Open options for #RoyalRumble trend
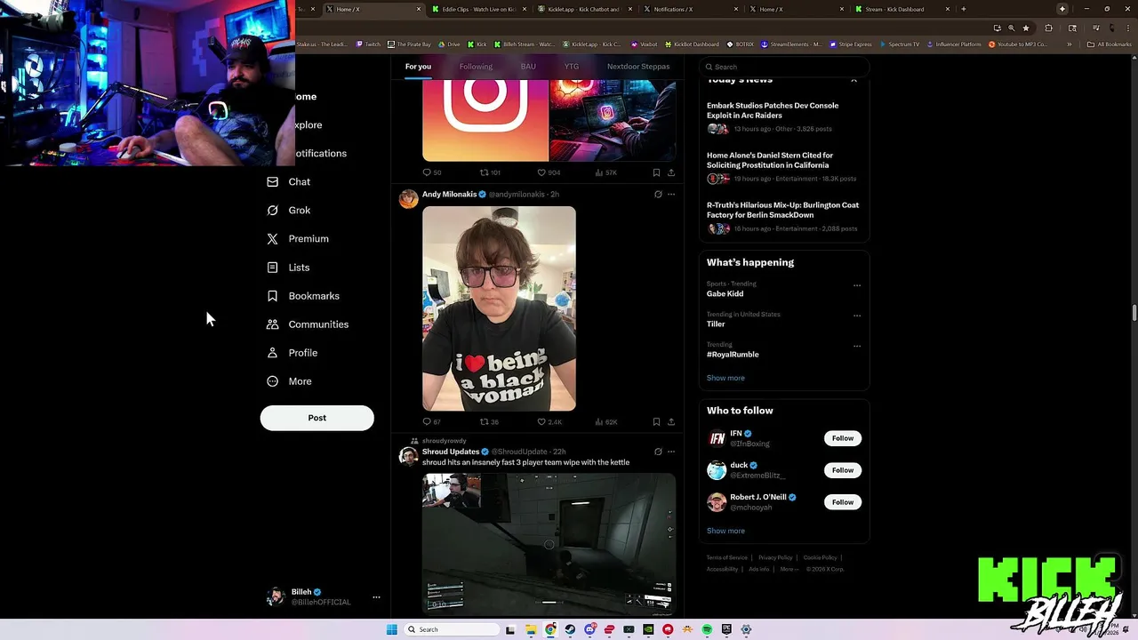This screenshot has height=640, width=1138. coord(857,346)
